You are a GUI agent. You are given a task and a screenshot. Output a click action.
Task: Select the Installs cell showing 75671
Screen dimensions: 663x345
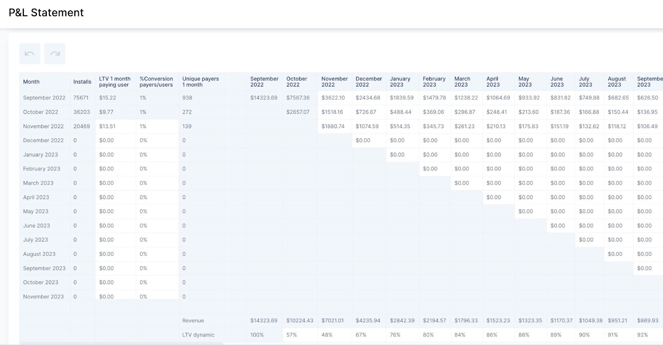coord(81,98)
